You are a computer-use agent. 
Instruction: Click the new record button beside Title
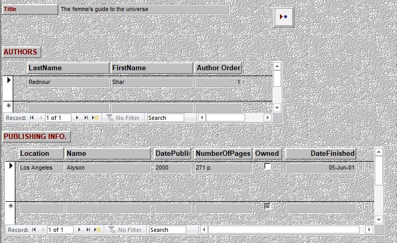[283, 17]
